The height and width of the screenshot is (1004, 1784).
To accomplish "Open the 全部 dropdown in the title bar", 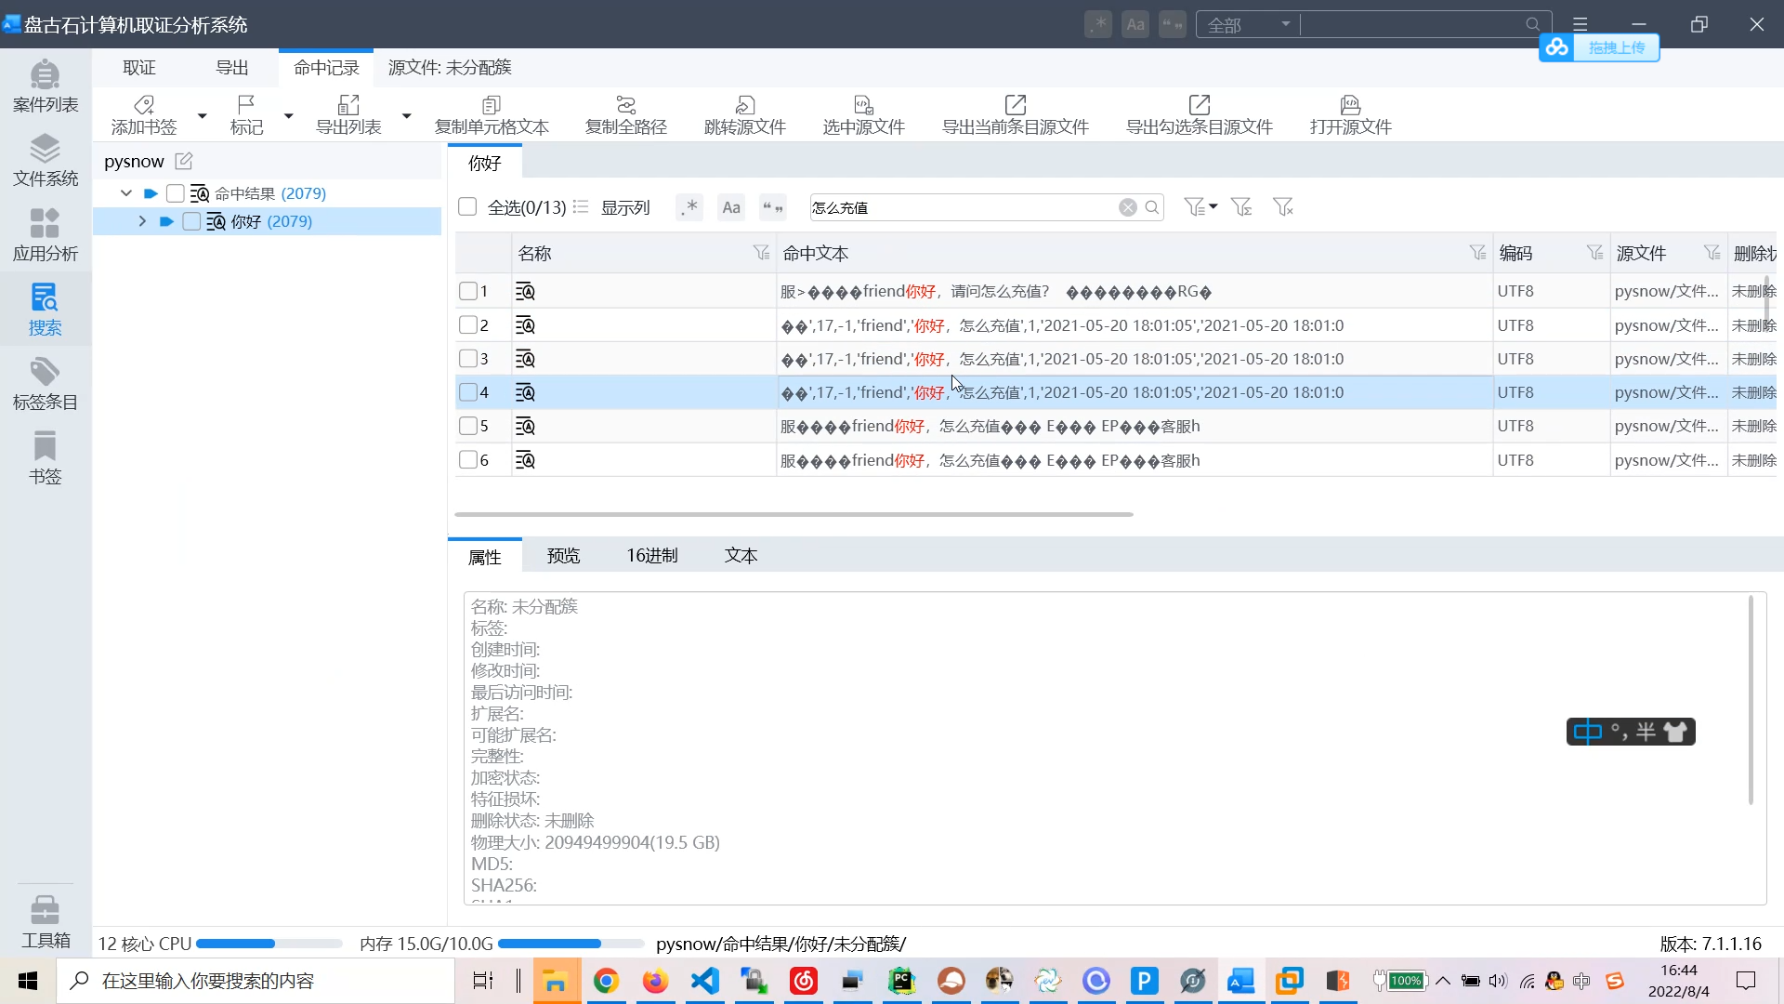I will (x=1248, y=24).
